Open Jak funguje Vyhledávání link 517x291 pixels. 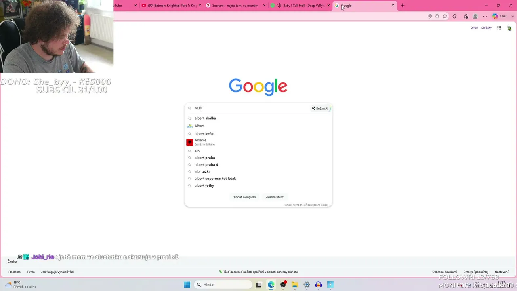coord(57,272)
